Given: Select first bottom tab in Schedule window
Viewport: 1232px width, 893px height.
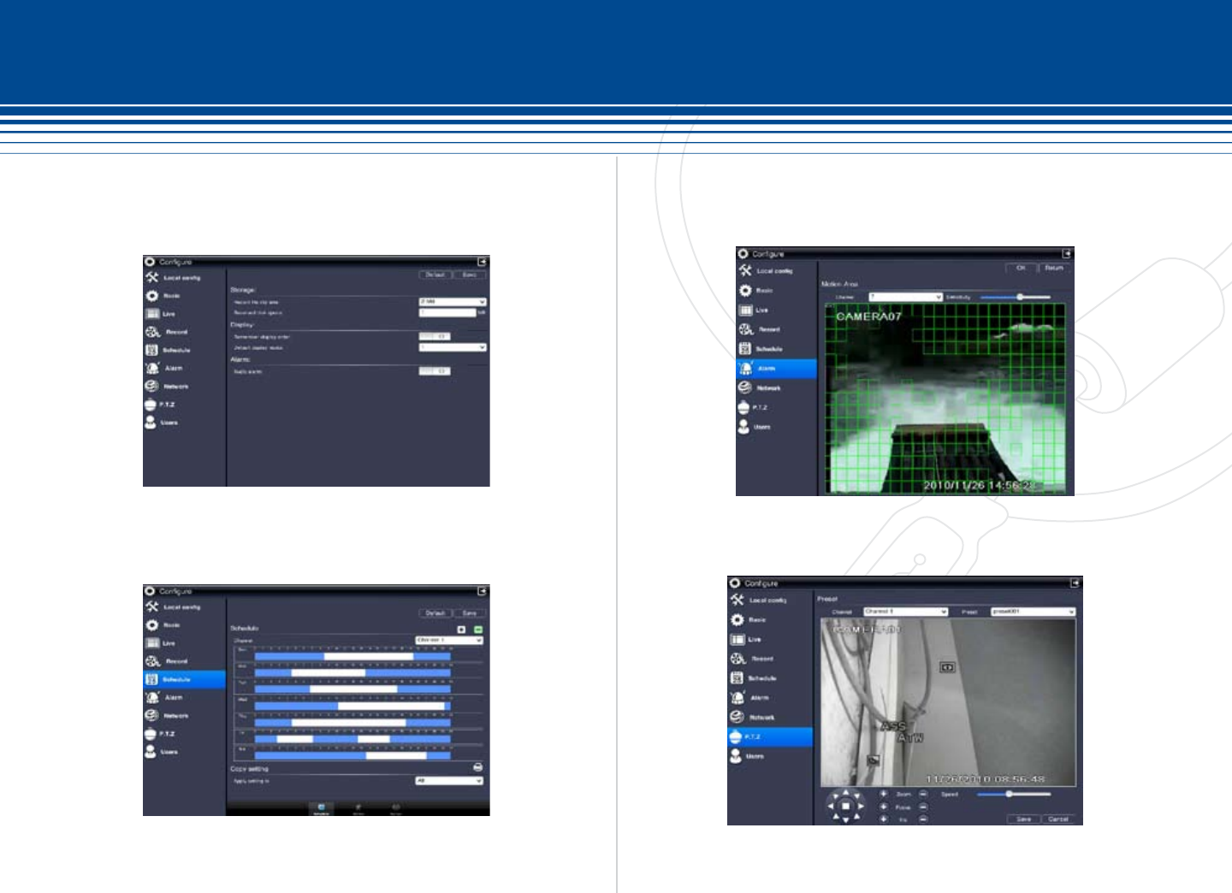Looking at the screenshot, I should click(321, 809).
